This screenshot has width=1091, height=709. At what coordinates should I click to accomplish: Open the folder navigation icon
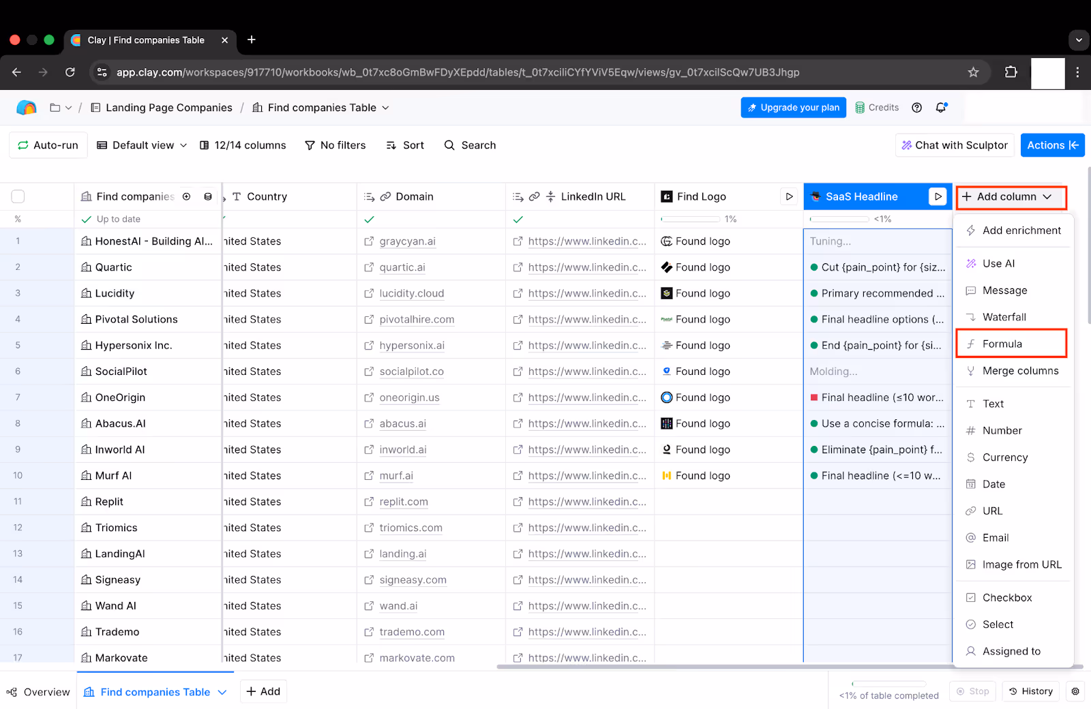(55, 108)
